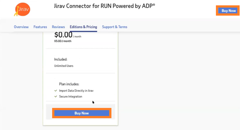
Task: Click the Jirav giraffe logo
Action: tap(22, 9)
